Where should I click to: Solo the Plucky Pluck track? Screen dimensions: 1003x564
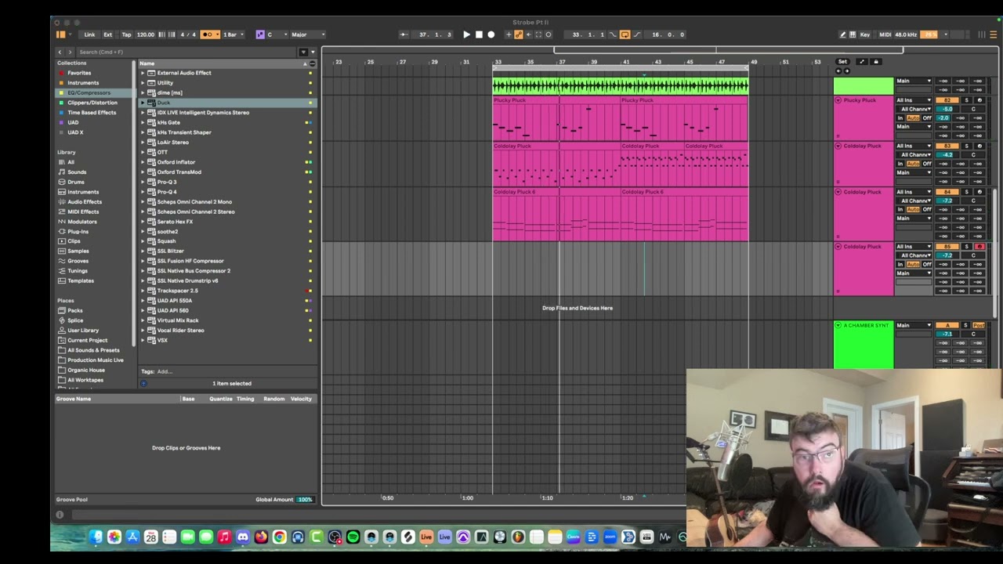[966, 100]
